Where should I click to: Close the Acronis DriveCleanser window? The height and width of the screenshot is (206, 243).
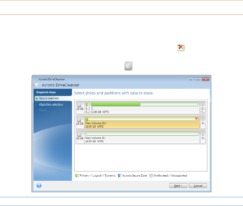coord(206,79)
